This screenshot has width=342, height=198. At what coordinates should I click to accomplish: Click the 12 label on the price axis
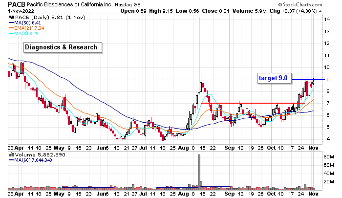click(x=327, y=43)
